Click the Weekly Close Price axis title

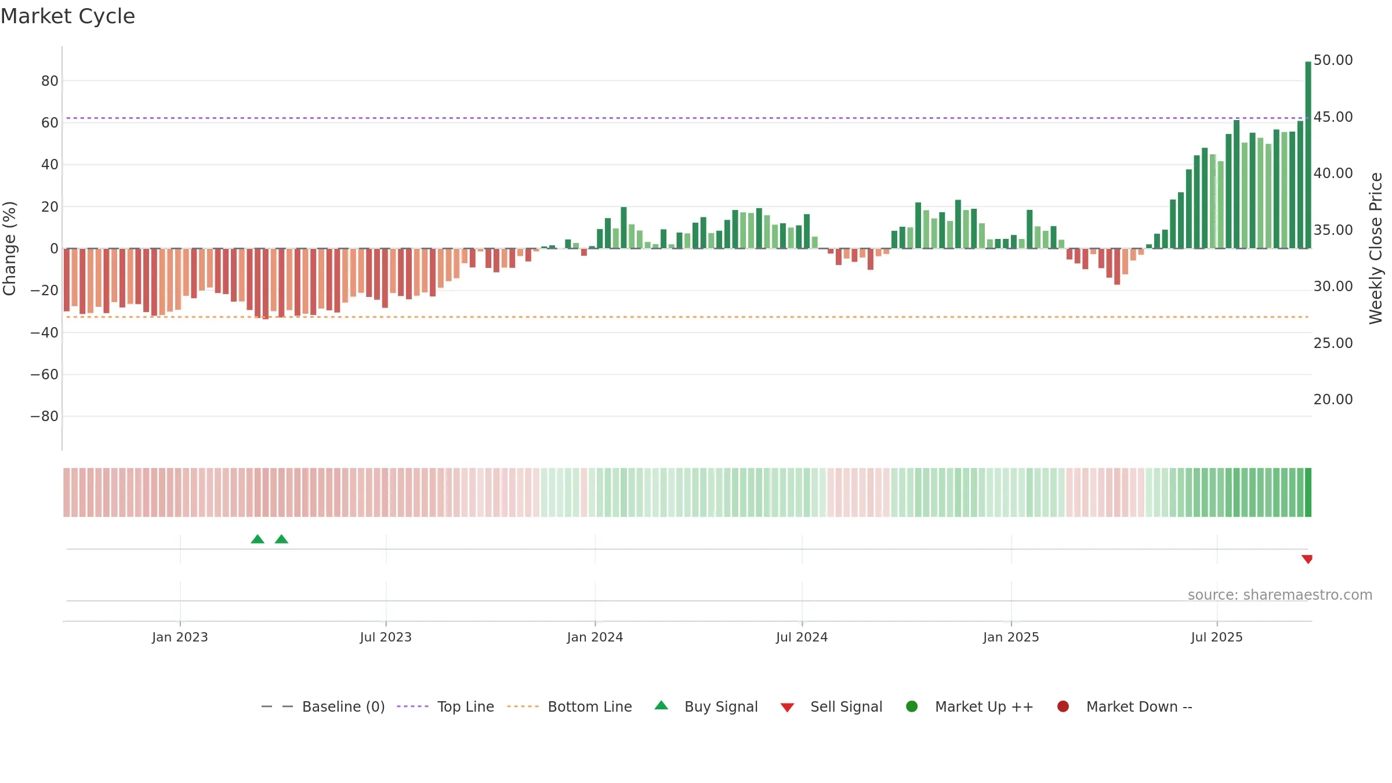click(1376, 248)
